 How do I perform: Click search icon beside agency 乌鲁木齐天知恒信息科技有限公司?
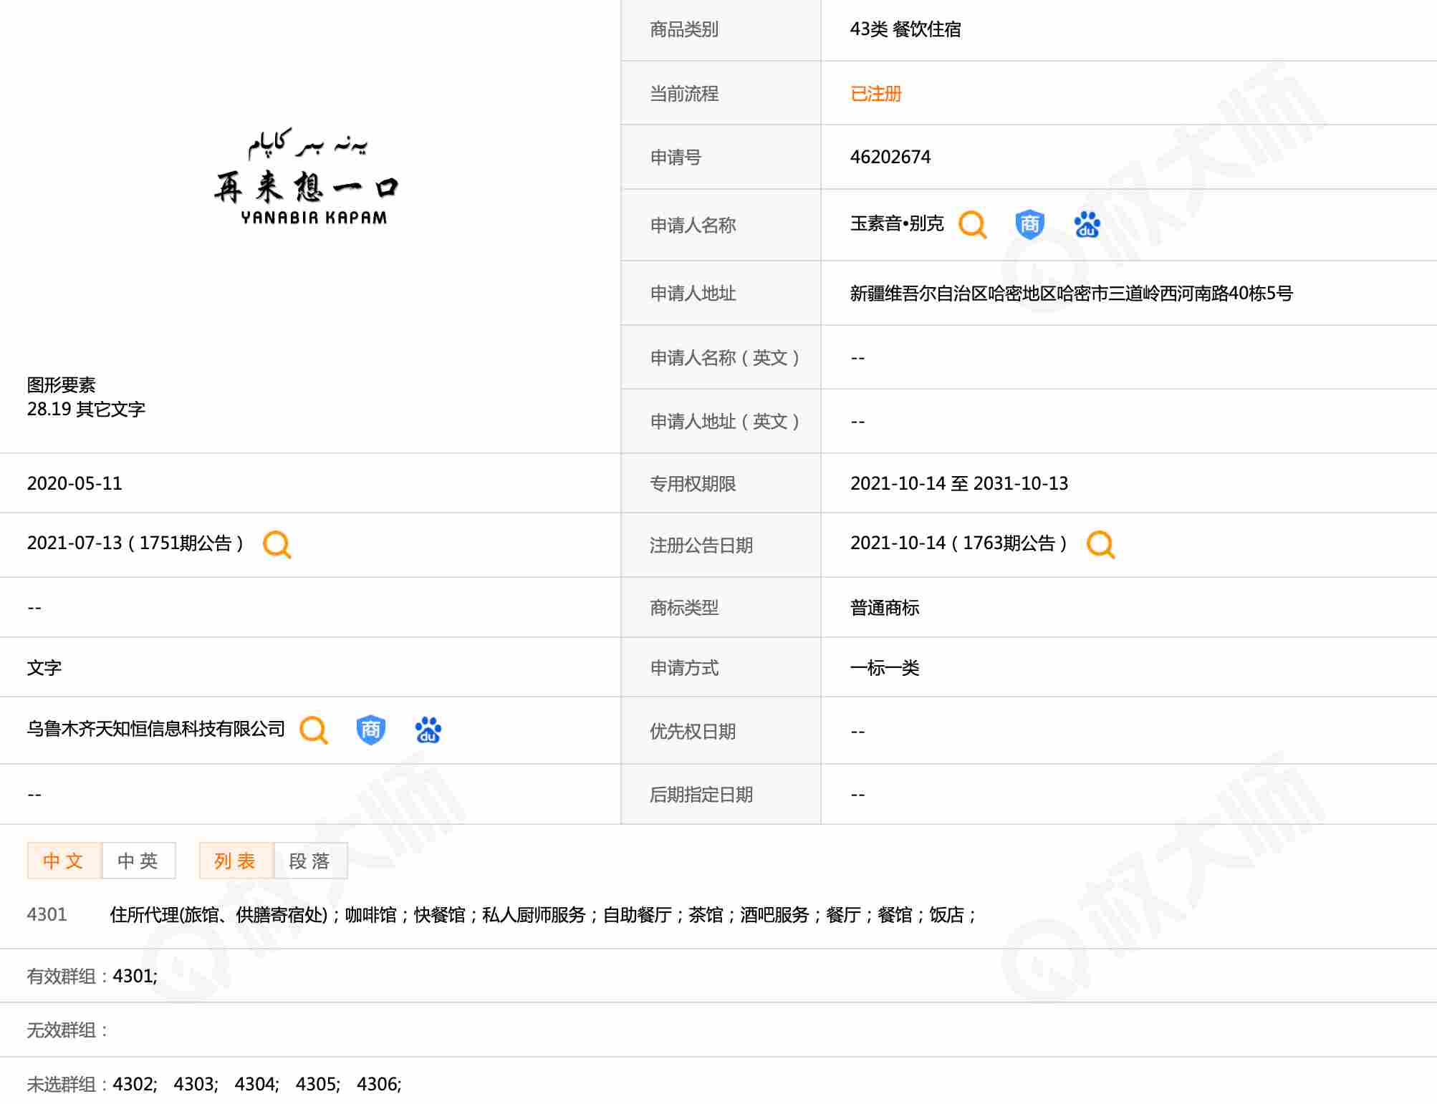tap(313, 730)
